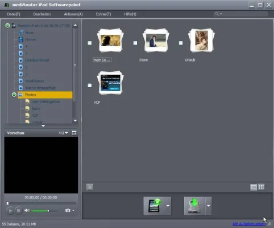Click the delete trash icon below albums
This screenshot has width=274, height=228.
coord(90,187)
